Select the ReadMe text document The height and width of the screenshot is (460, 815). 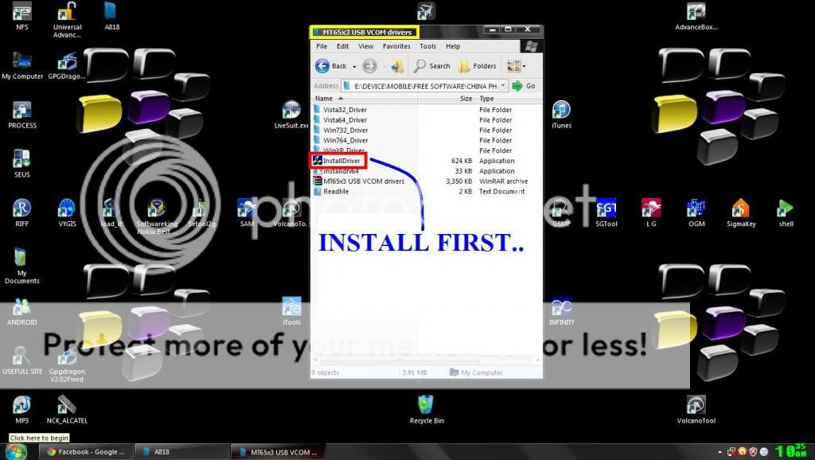click(331, 191)
